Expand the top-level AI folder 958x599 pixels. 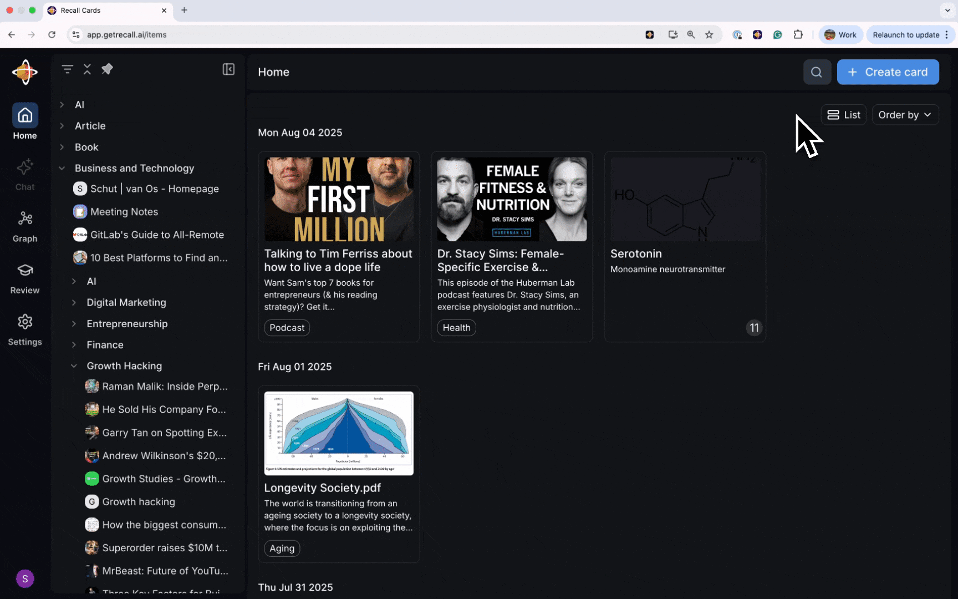(62, 104)
